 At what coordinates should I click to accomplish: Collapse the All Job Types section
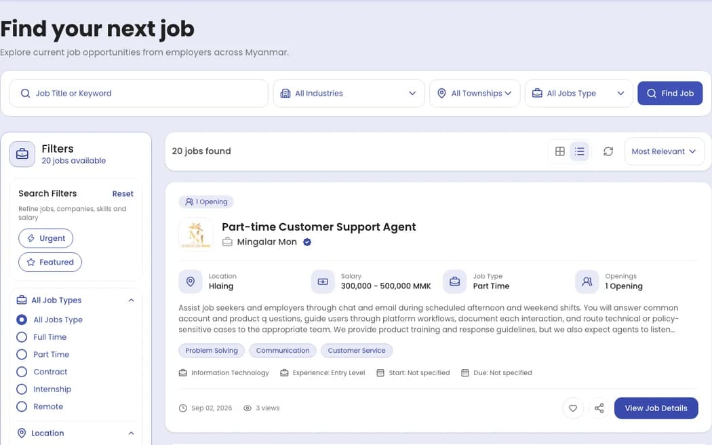coord(132,300)
